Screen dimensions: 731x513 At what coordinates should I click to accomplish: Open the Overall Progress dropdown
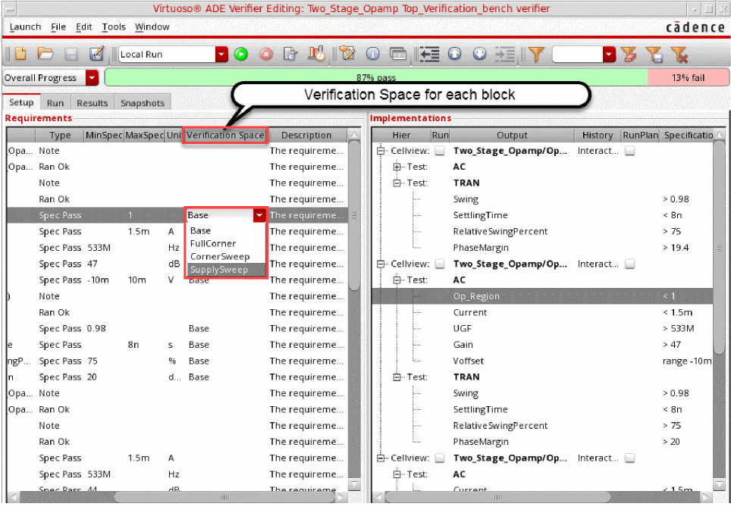coord(92,78)
